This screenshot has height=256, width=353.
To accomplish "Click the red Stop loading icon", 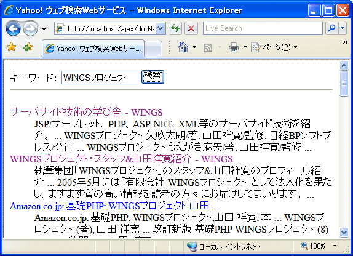I will pyautogui.click(x=191, y=28).
